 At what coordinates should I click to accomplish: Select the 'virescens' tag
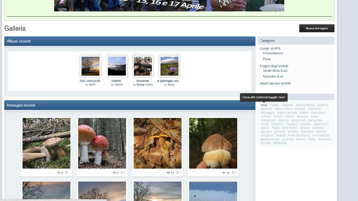tap(314, 109)
